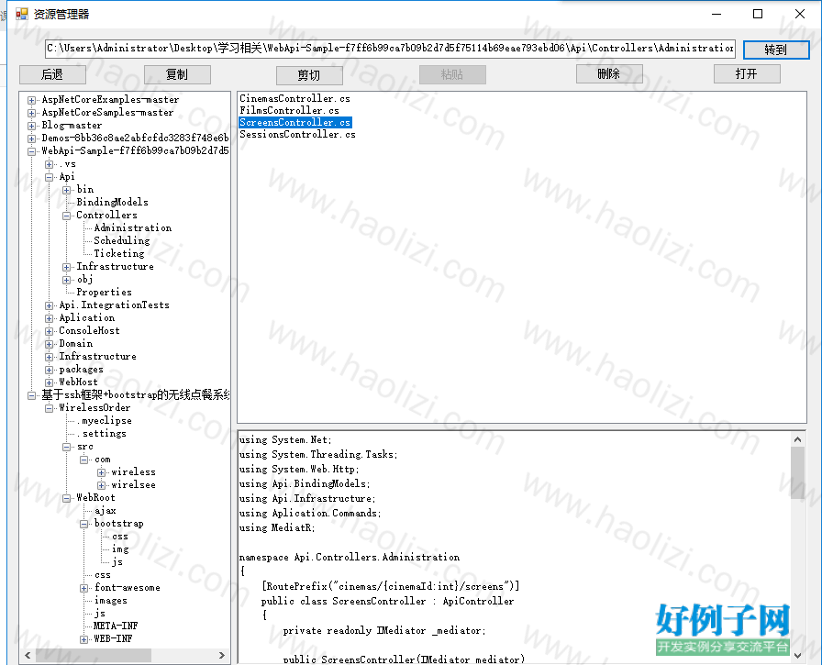Select the Ticketing folder in tree
This screenshot has height=665, width=822.
119,254
